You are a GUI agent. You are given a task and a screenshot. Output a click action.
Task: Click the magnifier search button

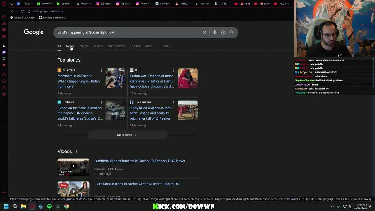232,33
